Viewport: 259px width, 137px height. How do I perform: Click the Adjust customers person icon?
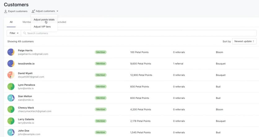[x=33, y=11]
